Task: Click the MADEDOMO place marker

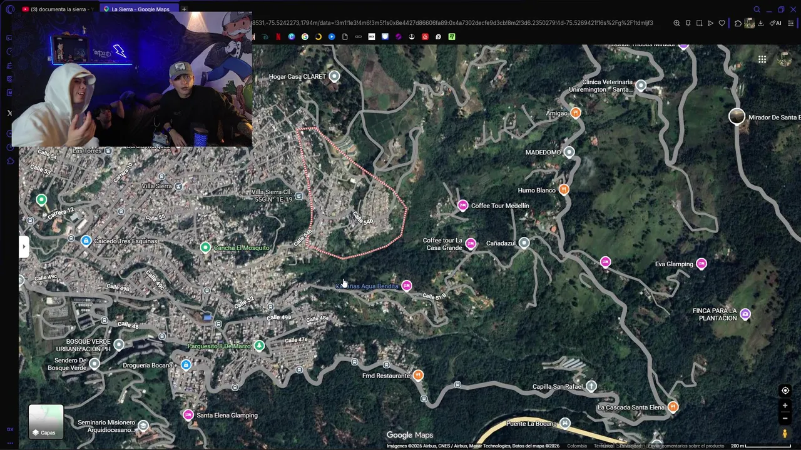Action: point(569,152)
